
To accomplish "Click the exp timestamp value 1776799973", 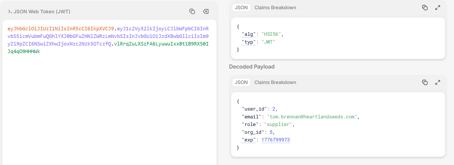I will (275, 140).
